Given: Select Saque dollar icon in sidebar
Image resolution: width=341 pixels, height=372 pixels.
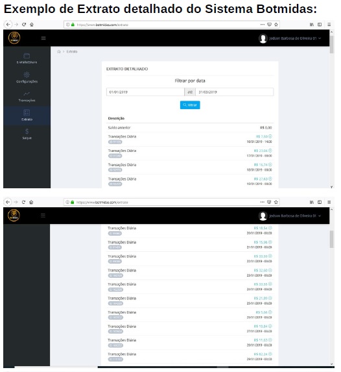Looking at the screenshot, I should [x=27, y=134].
